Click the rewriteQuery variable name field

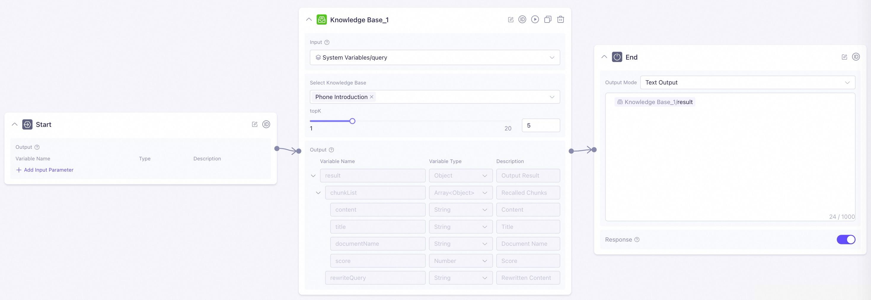pyautogui.click(x=375, y=278)
